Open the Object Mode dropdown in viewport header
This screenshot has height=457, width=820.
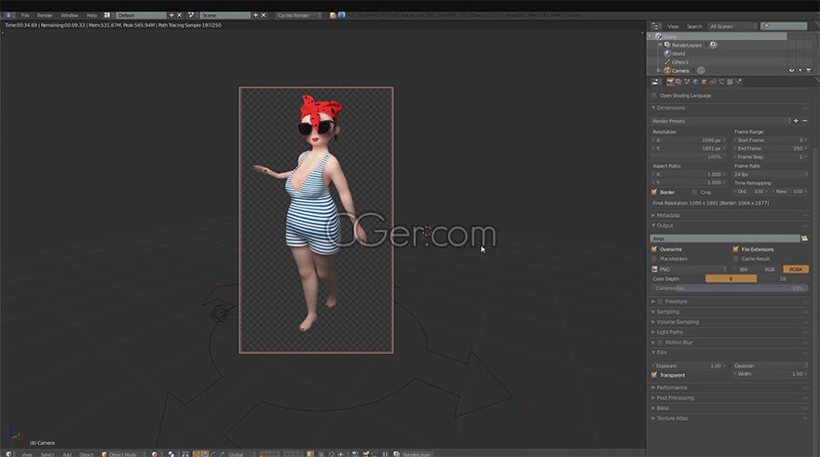point(122,454)
